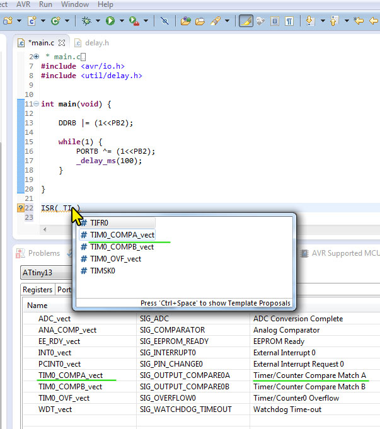
Task: Open the Debug dropdown arrow next to bug
Action: [98, 21]
